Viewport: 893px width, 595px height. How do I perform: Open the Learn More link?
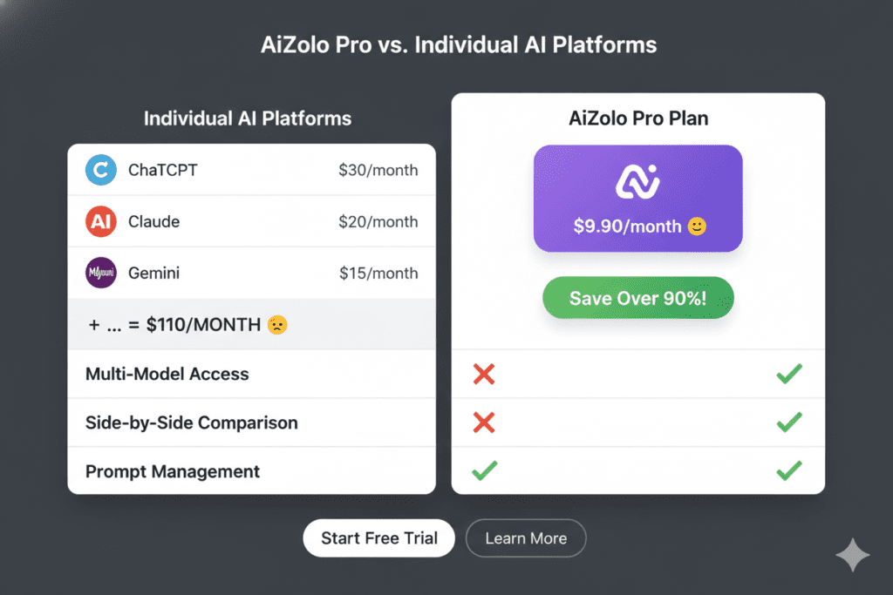point(526,538)
